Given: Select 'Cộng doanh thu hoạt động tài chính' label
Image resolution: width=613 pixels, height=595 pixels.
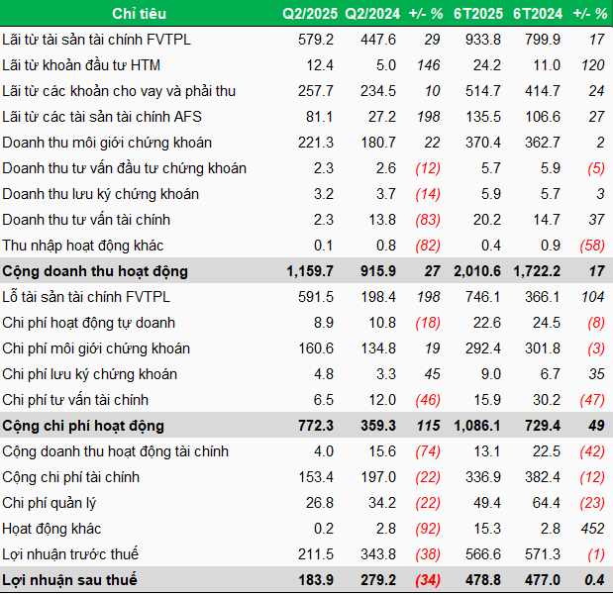Looking at the screenshot, I should (x=115, y=451).
